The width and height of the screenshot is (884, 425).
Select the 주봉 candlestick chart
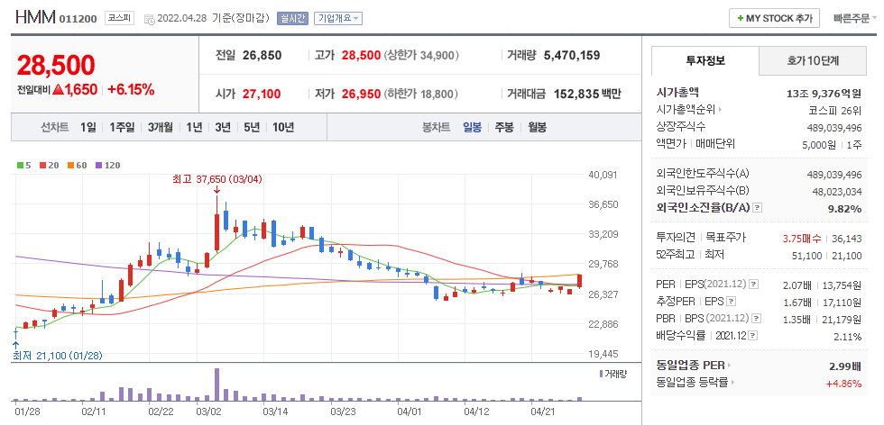tap(504, 127)
